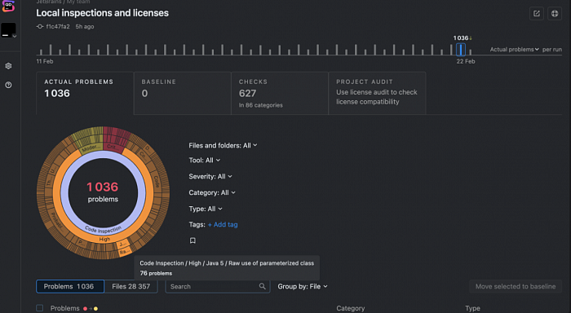Image resolution: width=571 pixels, height=313 pixels.
Task: Select the highlighted 22 Feb run marker
Action: point(461,50)
